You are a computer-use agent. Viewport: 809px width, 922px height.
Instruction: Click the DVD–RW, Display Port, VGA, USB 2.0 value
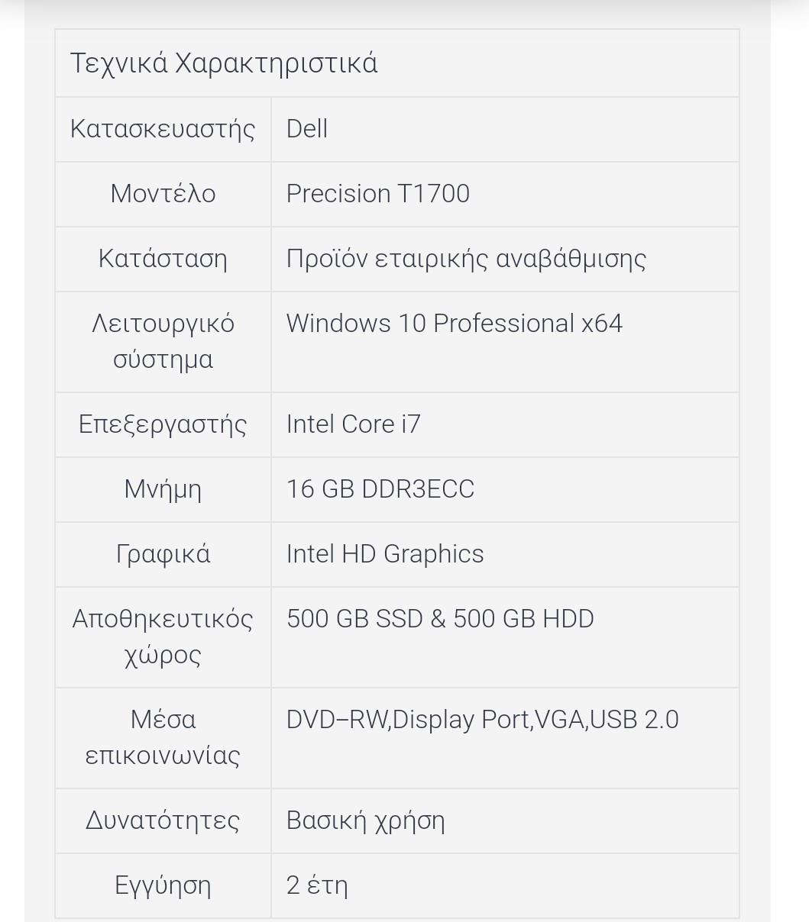pyautogui.click(x=482, y=719)
